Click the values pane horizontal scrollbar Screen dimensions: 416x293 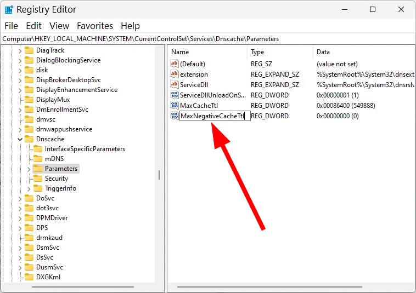269,286
